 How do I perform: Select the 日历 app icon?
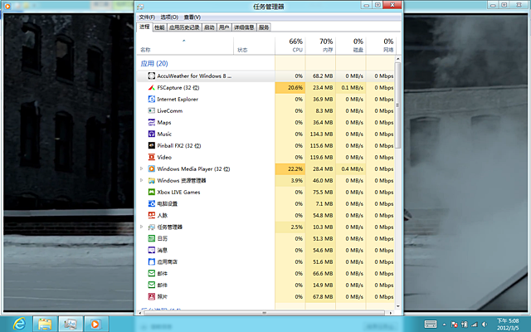click(x=151, y=238)
